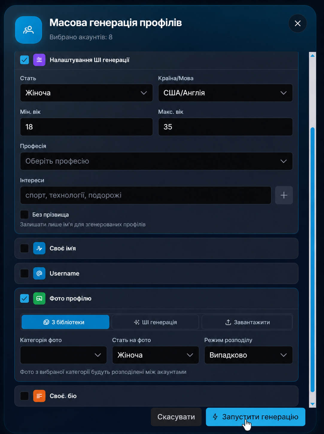Click the 'Вибрано акаунтів: 8' text

(81, 37)
